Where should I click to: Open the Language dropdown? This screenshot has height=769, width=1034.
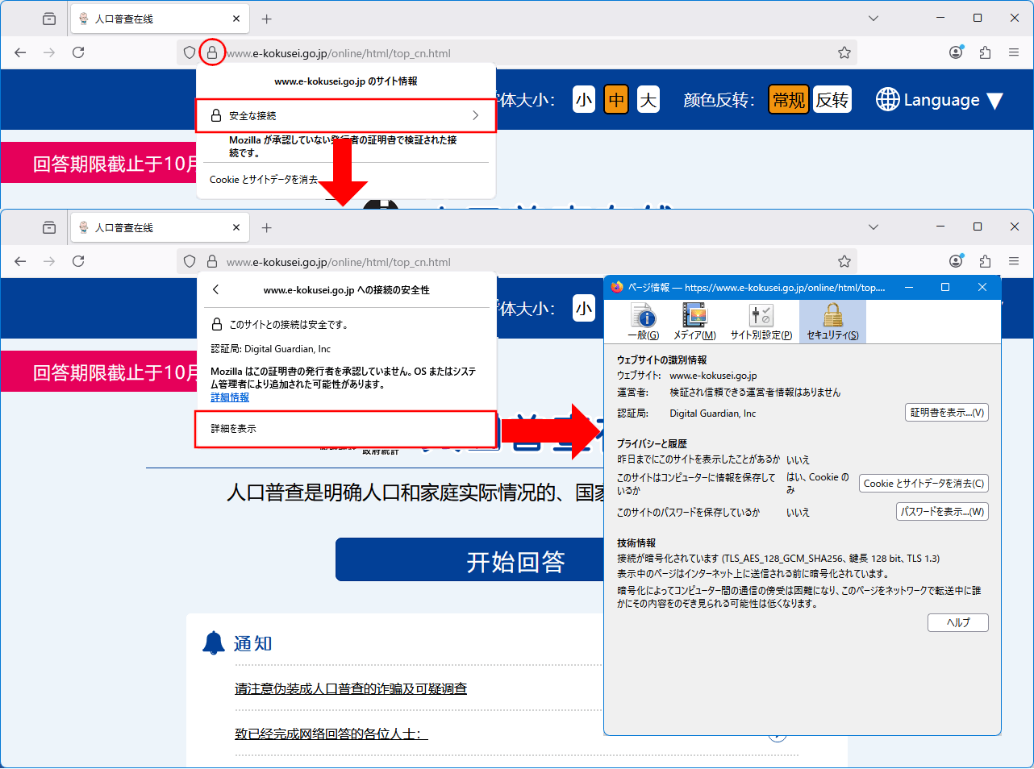(940, 100)
